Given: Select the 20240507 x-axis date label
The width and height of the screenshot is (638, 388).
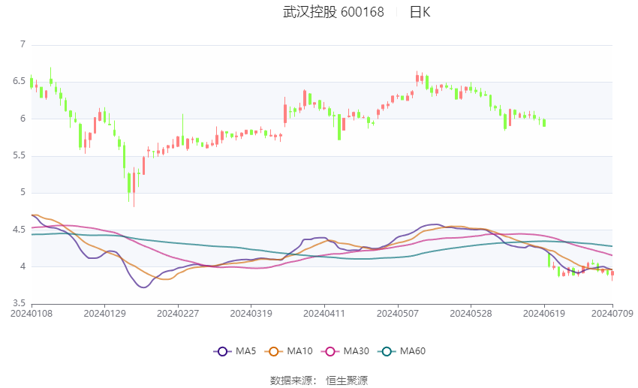Looking at the screenshot, I should 398,314.
